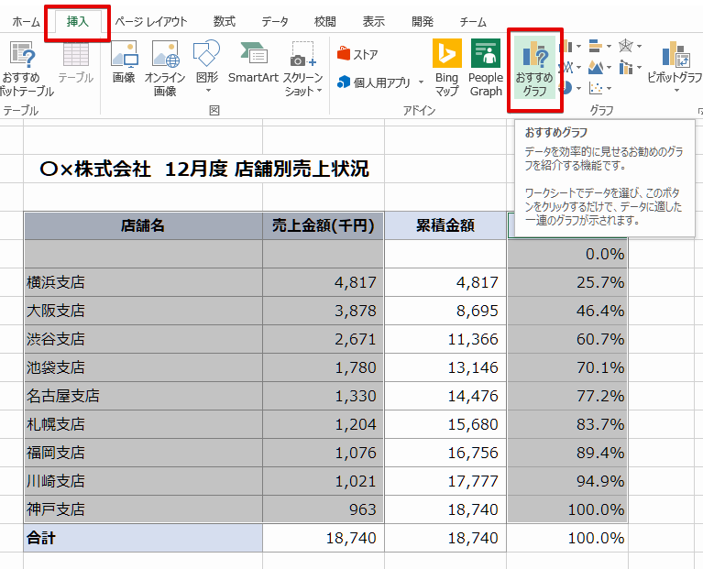This screenshot has height=569, width=703.
Task: Switch to the 校閲 tab
Action: pyautogui.click(x=325, y=21)
